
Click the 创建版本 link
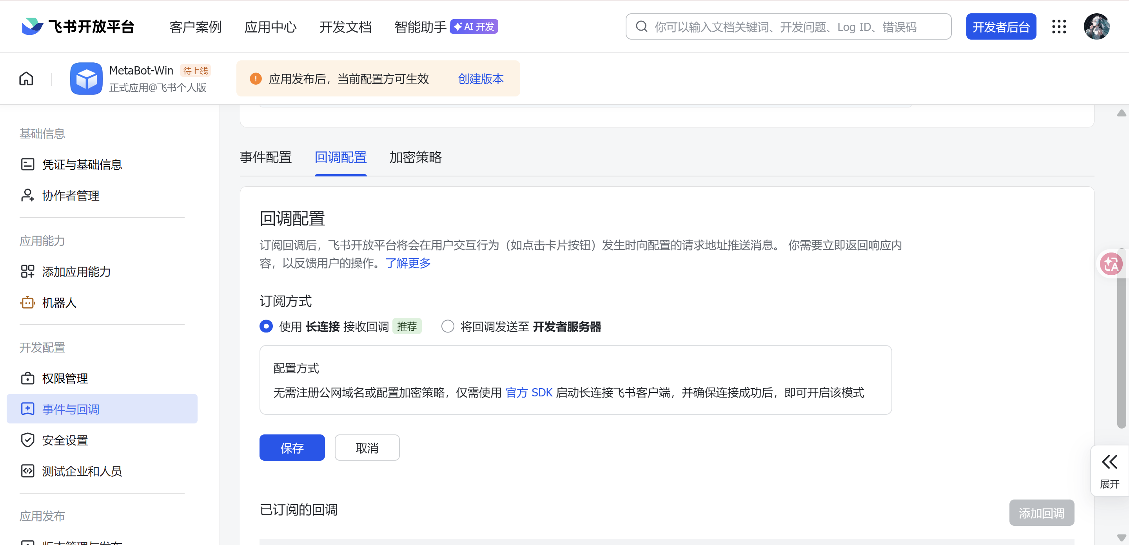(480, 79)
